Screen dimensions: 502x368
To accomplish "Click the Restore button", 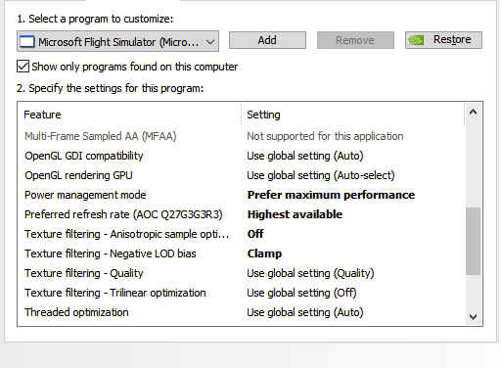I will click(x=443, y=40).
